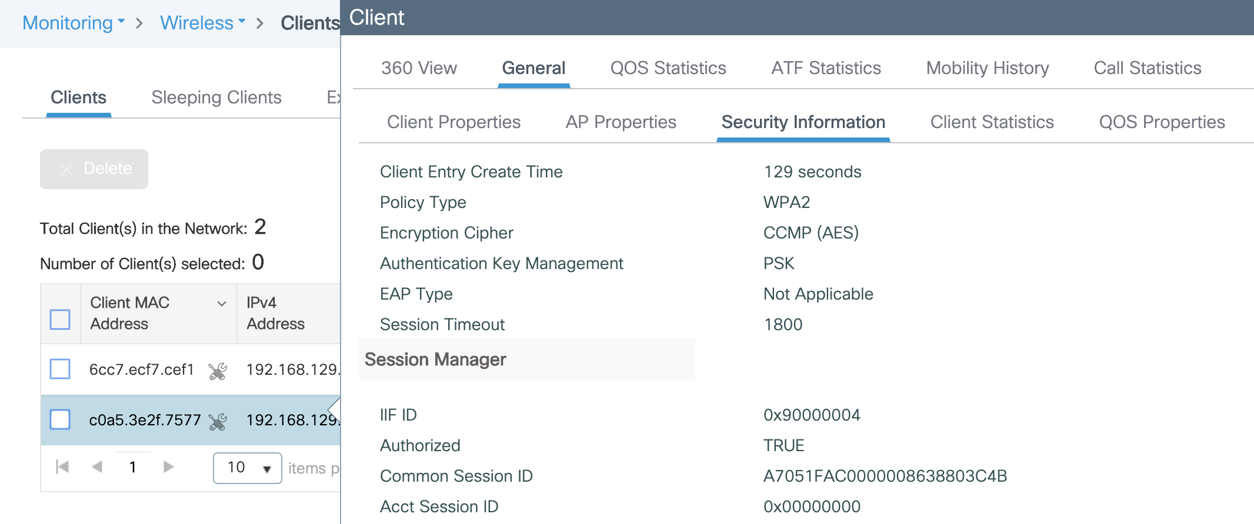The image size is (1254, 524).
Task: Click the page number input field
Action: point(134,467)
